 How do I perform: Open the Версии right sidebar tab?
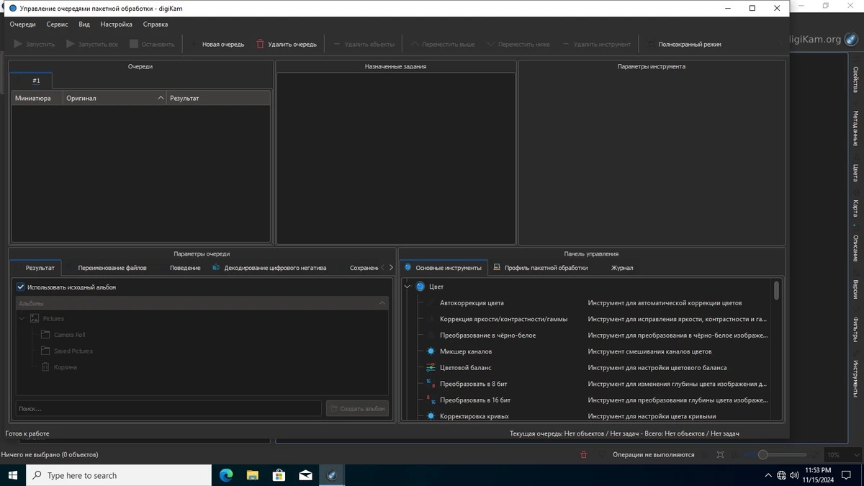point(855,289)
